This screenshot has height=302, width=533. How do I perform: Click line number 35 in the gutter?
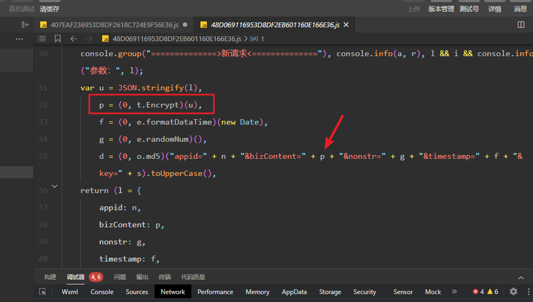pos(43,157)
